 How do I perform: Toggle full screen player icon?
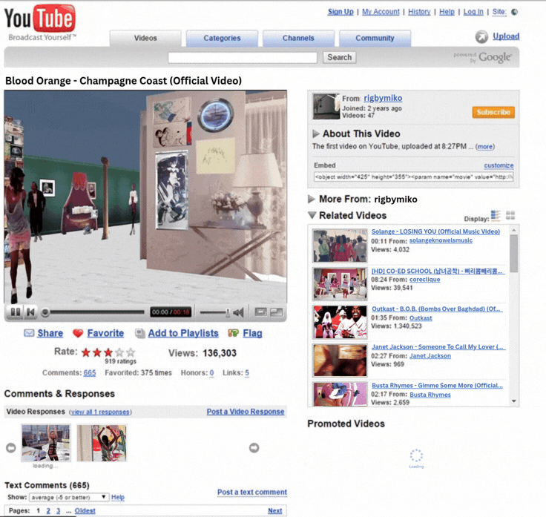point(277,312)
